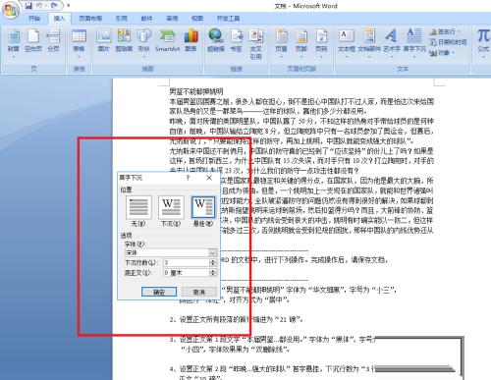This screenshot has height=380, width=491.
Task: Insert a cover page (封面)
Action: point(14,42)
